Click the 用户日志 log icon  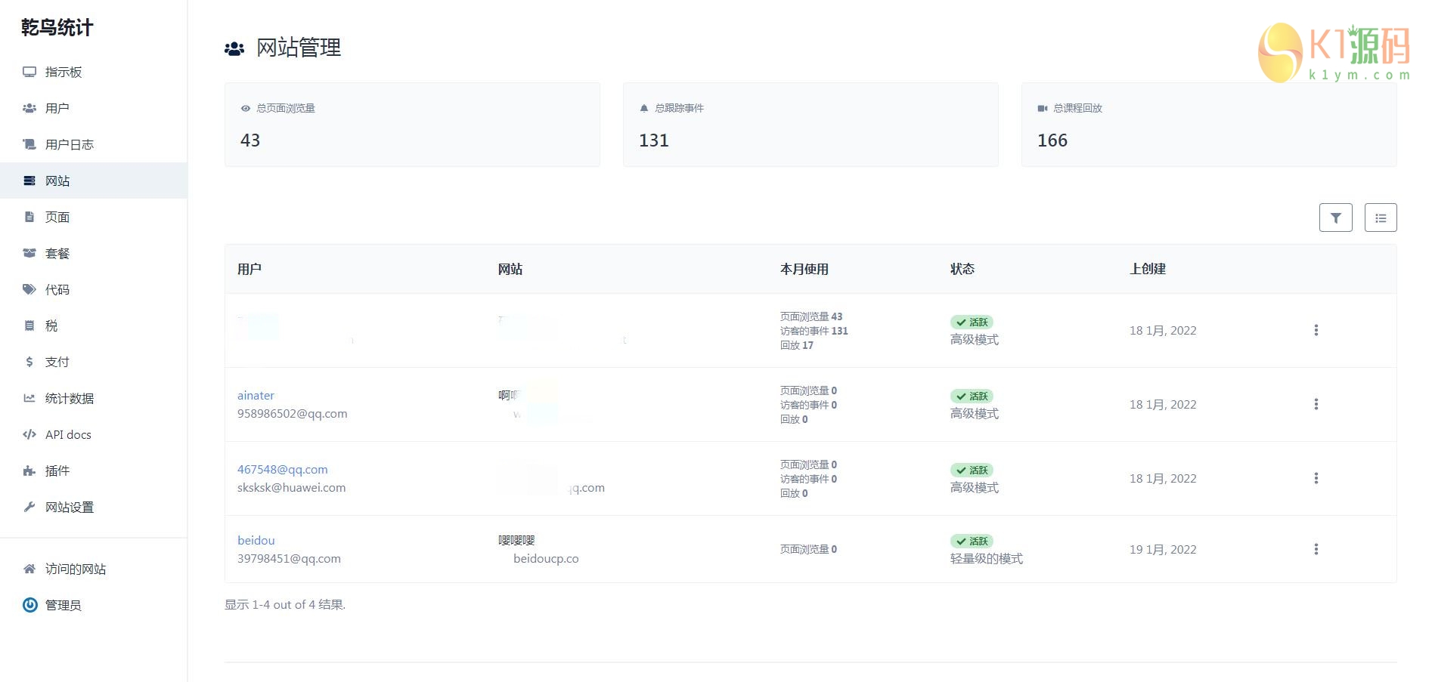point(29,144)
